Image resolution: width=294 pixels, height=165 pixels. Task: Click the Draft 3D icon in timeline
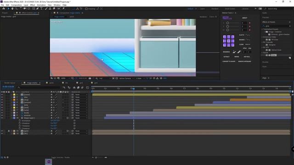pos(69,88)
